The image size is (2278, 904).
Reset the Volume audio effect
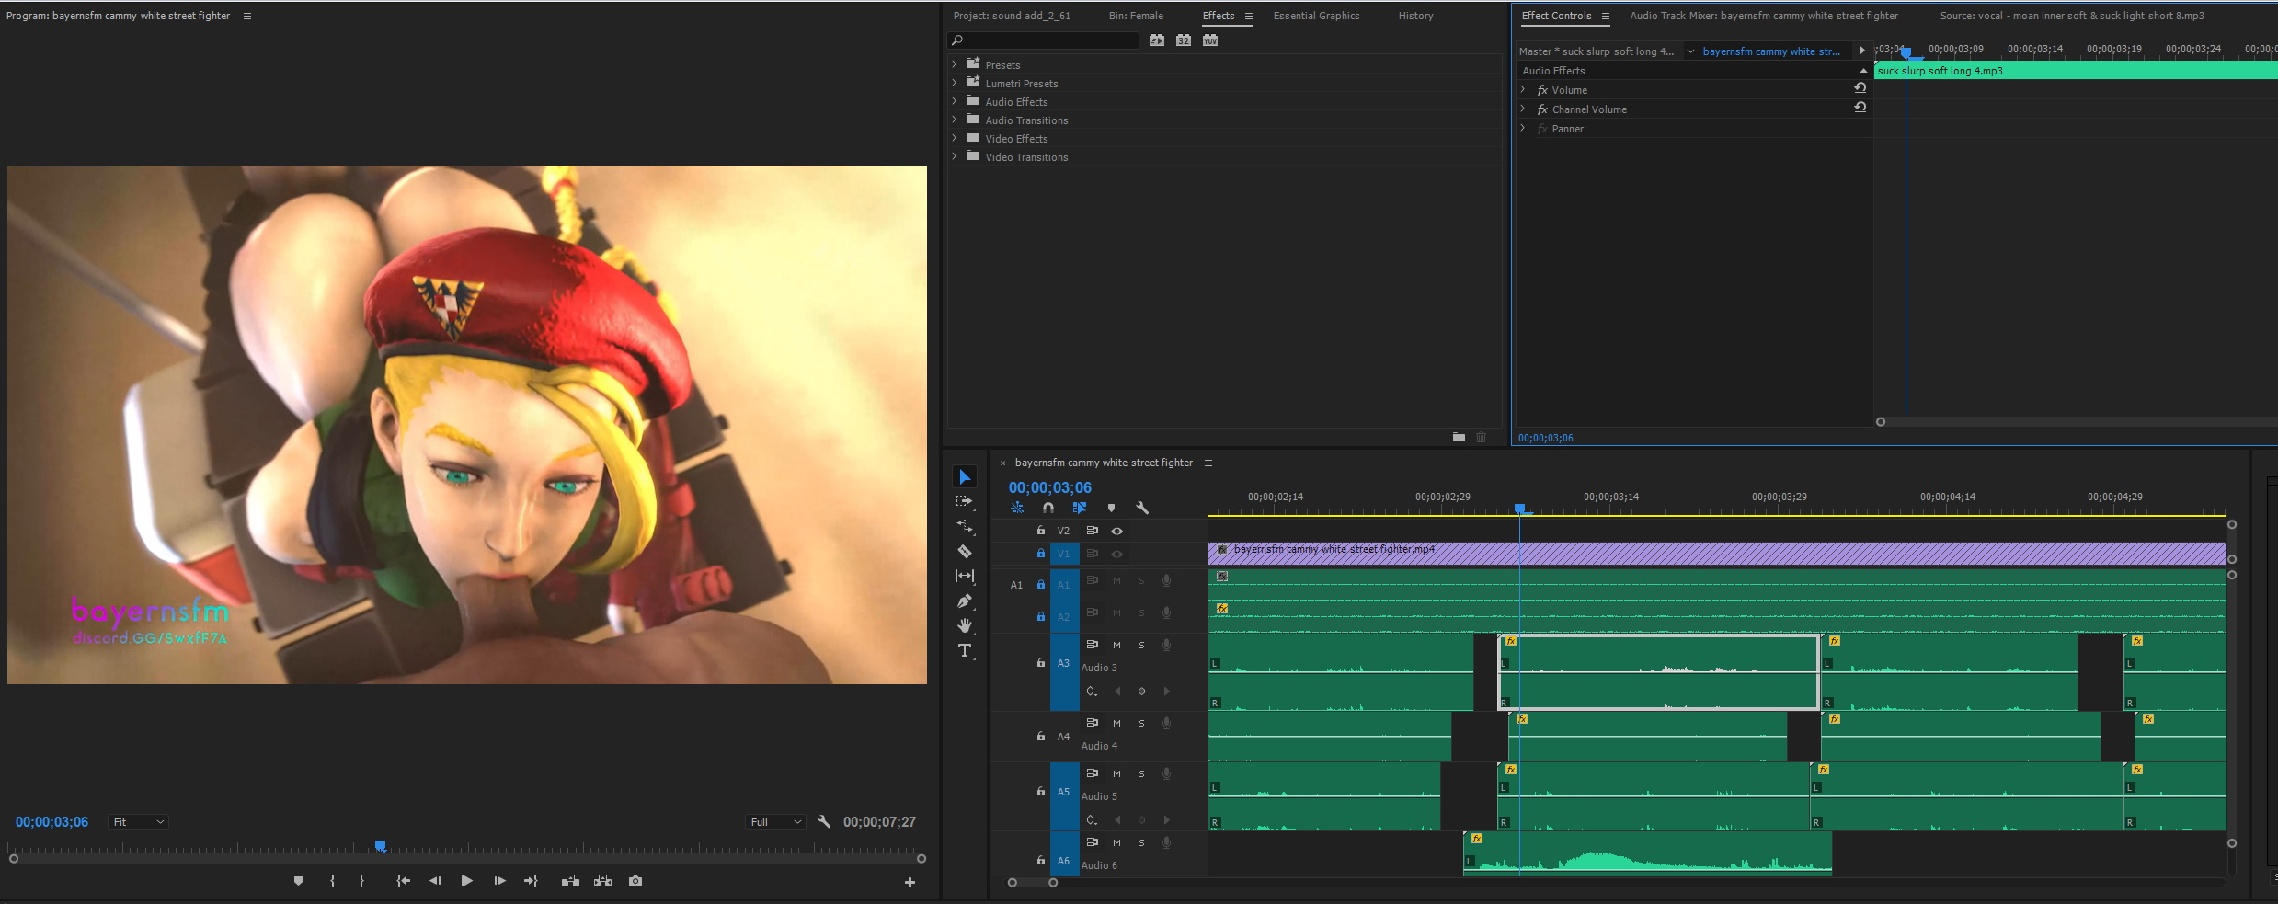click(1860, 88)
